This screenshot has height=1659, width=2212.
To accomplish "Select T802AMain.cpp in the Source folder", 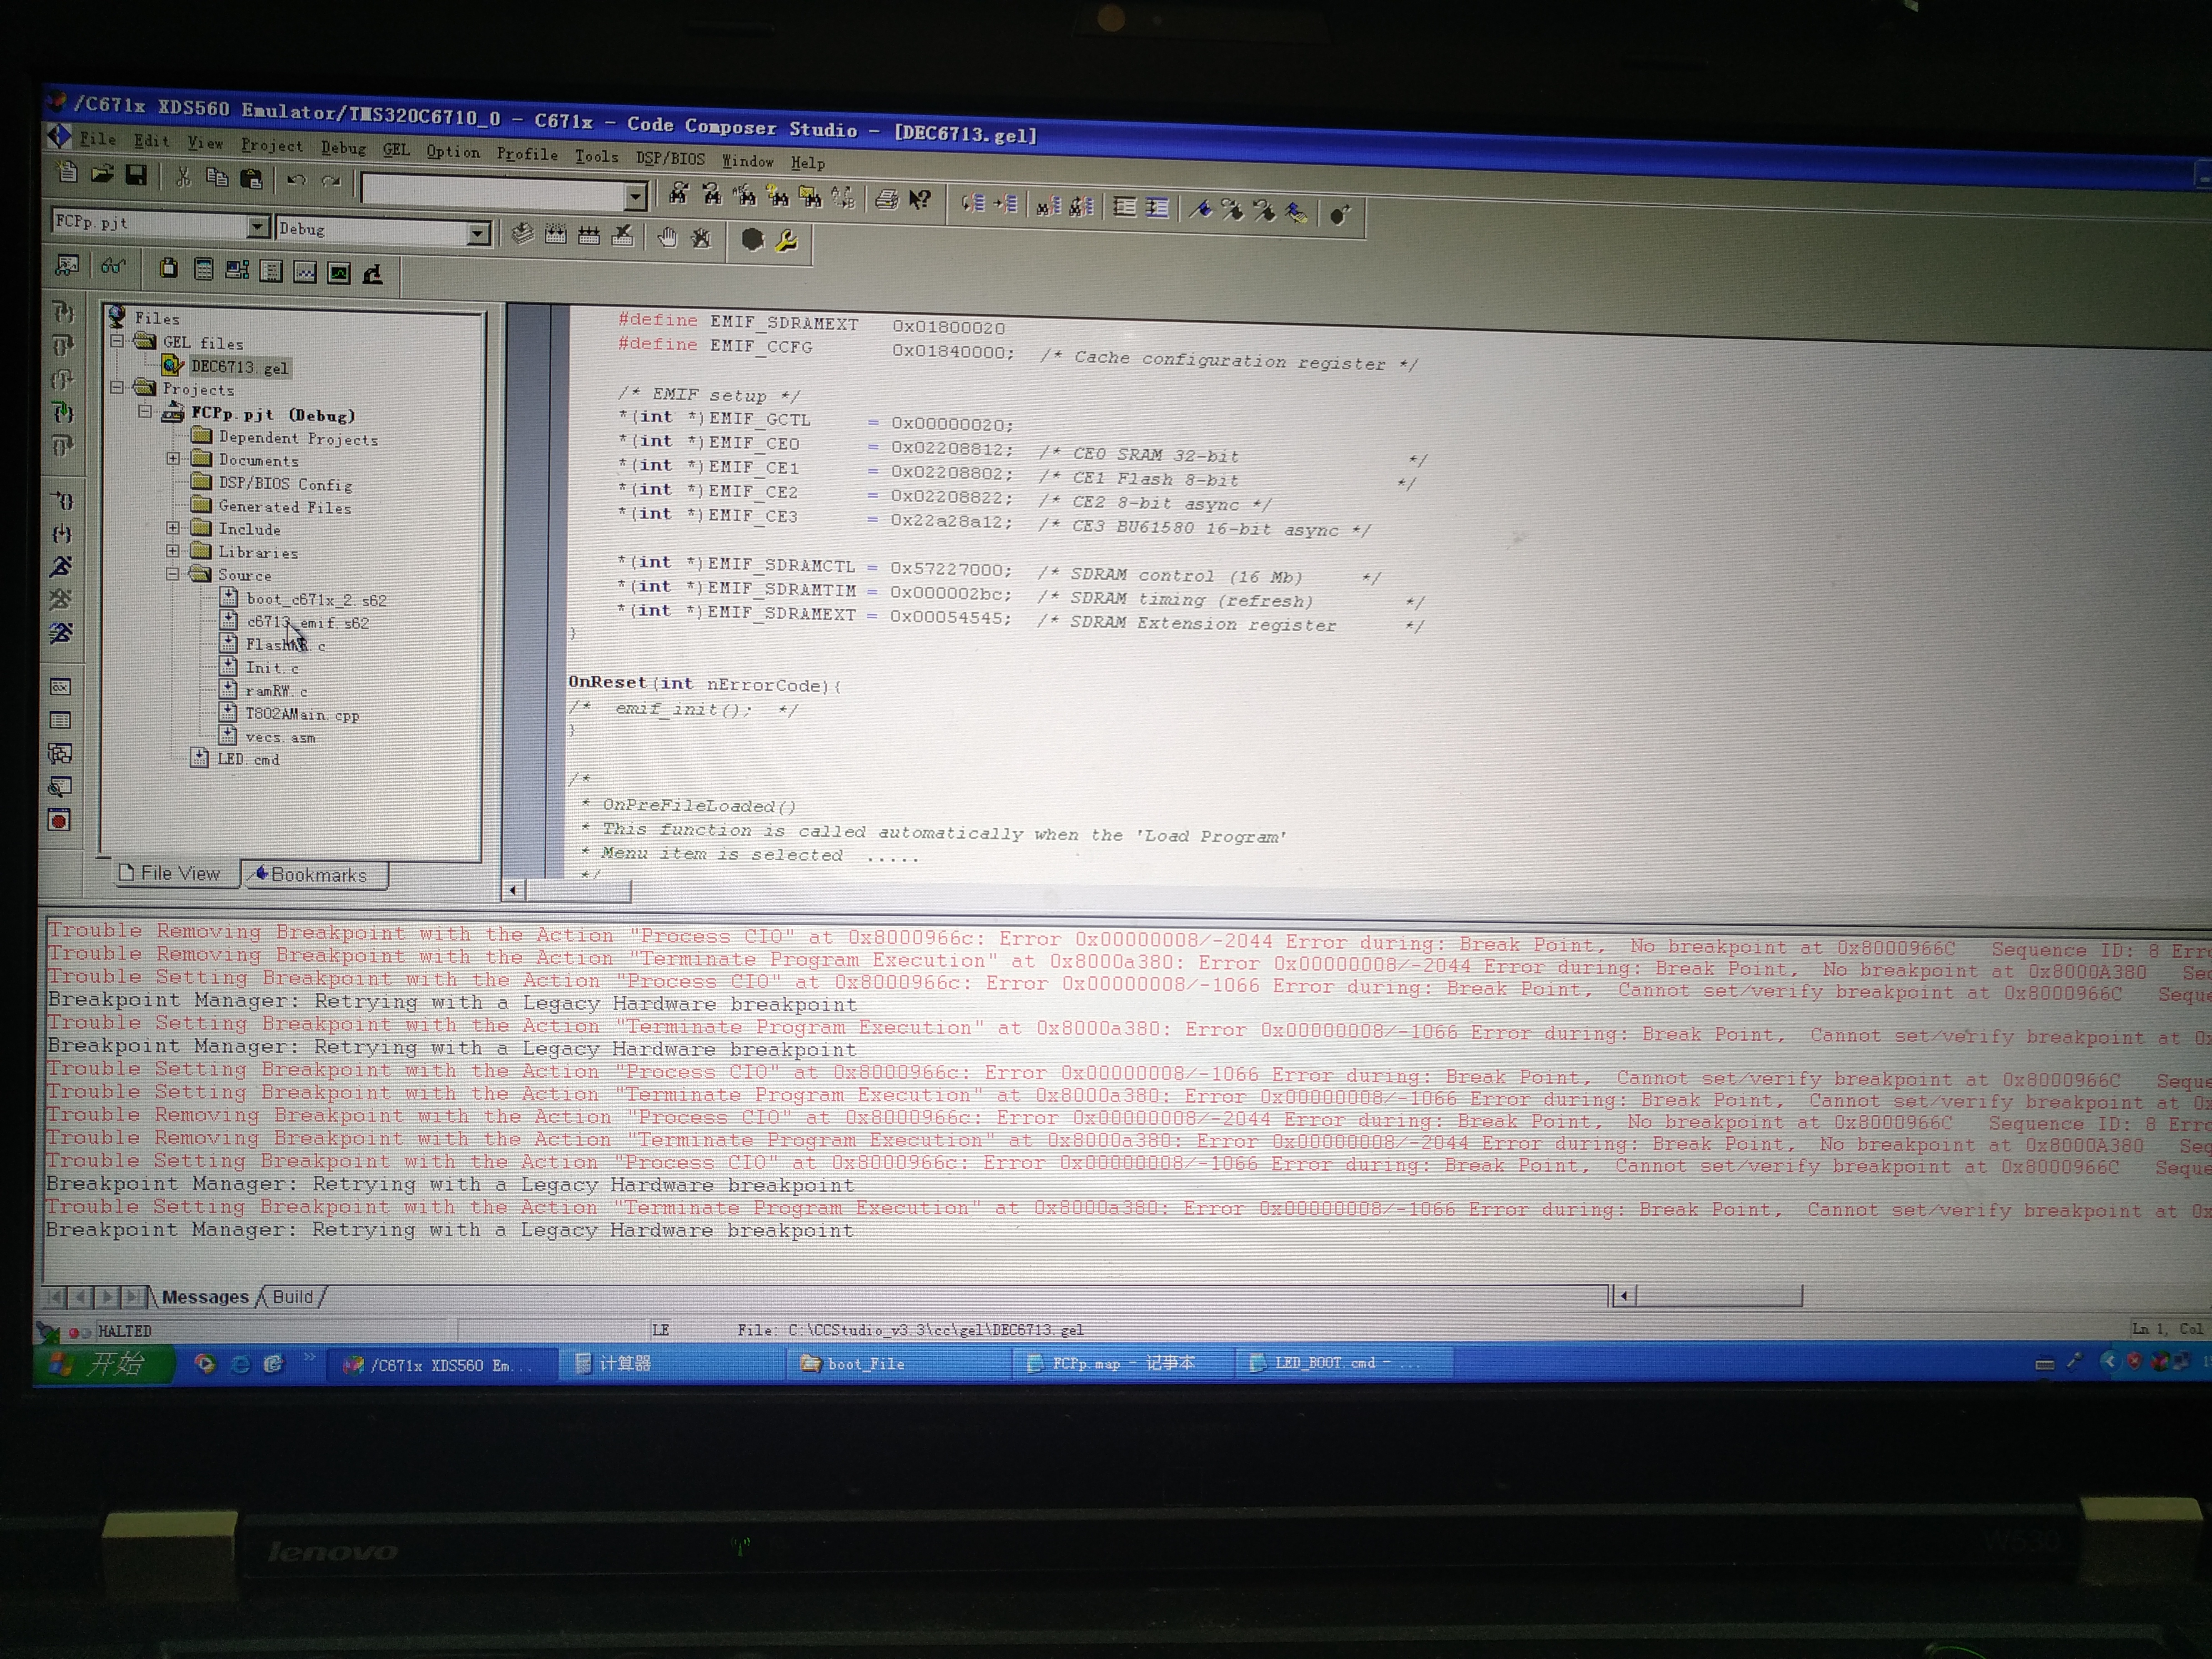I will (302, 714).
